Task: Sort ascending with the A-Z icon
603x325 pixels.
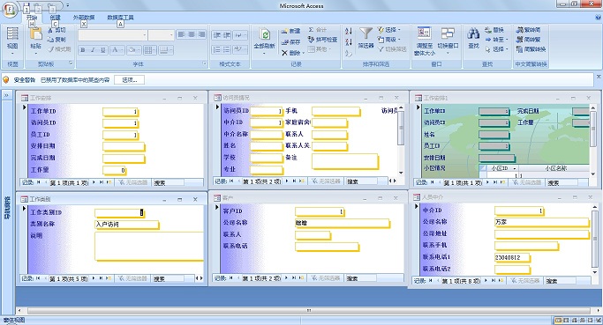Action: tap(349, 31)
